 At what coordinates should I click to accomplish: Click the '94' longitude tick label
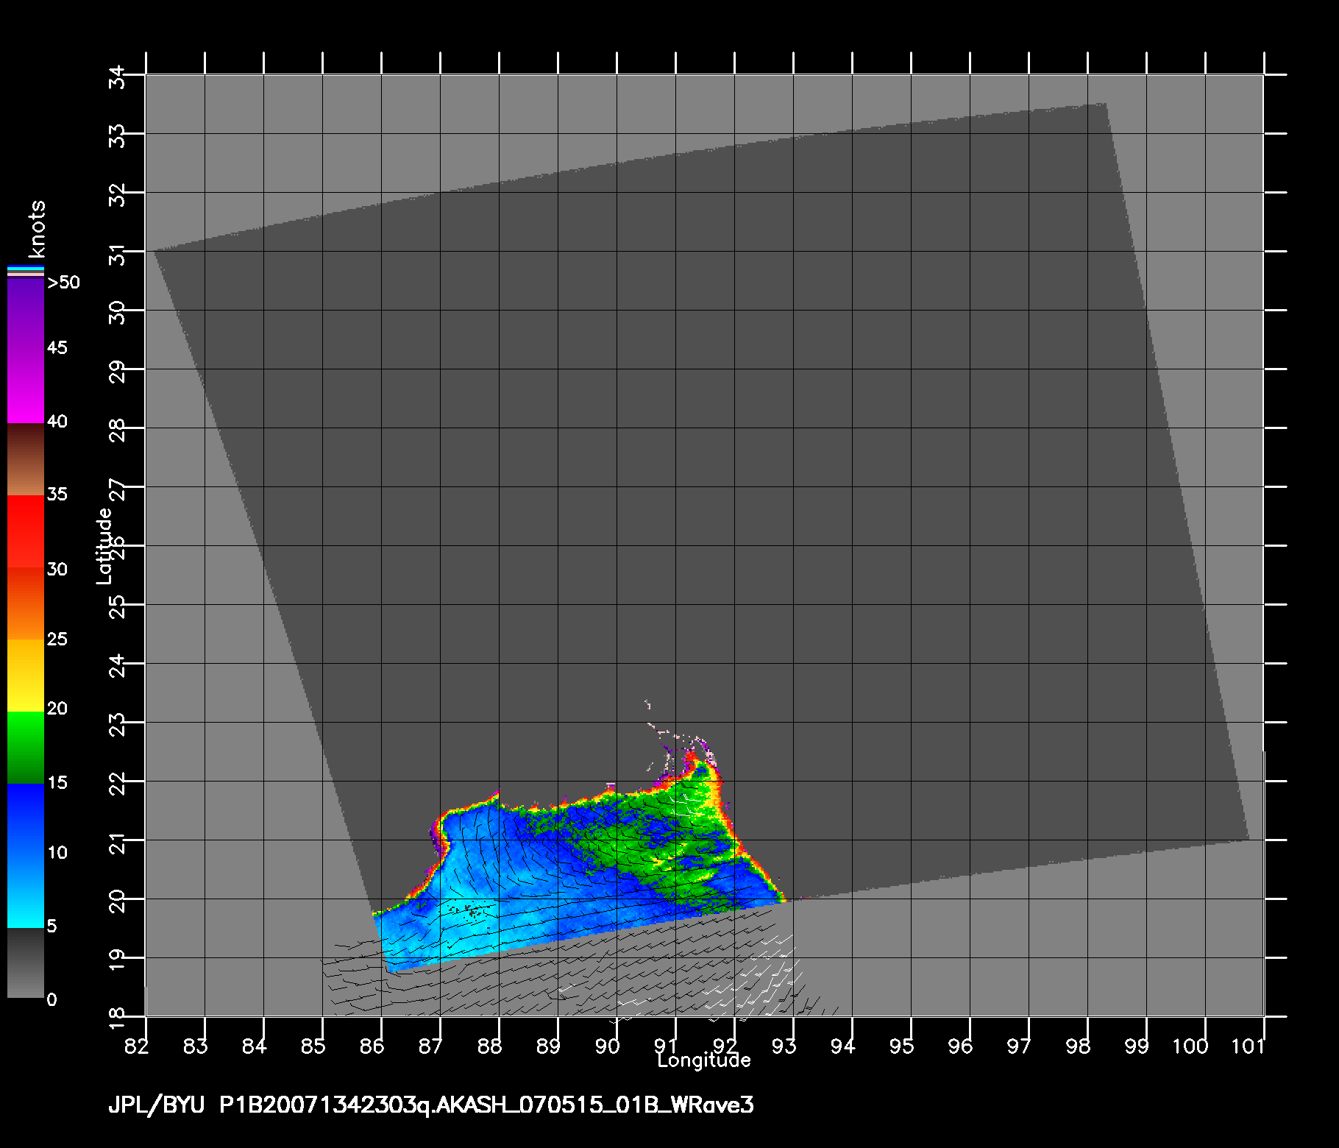click(x=843, y=1046)
